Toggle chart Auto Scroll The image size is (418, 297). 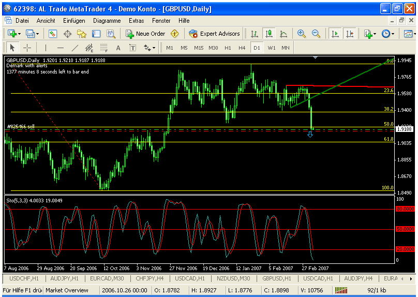(x=335, y=34)
